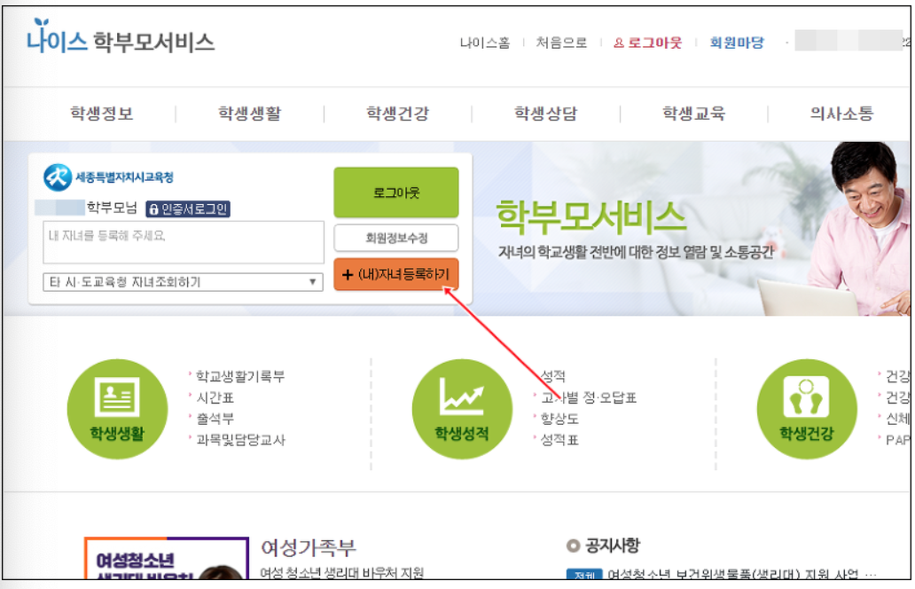The image size is (915, 589).
Task: Open the 학생생활 top menu
Action: click(250, 114)
